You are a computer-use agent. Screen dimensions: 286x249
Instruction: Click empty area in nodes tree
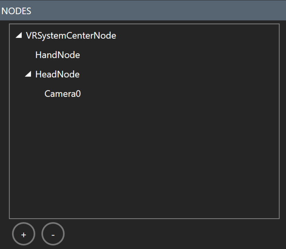pyautogui.click(x=144, y=157)
